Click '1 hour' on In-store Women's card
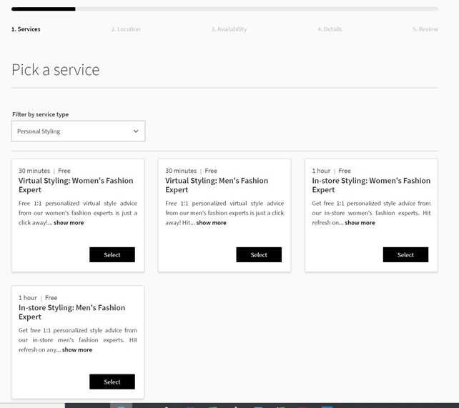459x408 pixels. 321,171
